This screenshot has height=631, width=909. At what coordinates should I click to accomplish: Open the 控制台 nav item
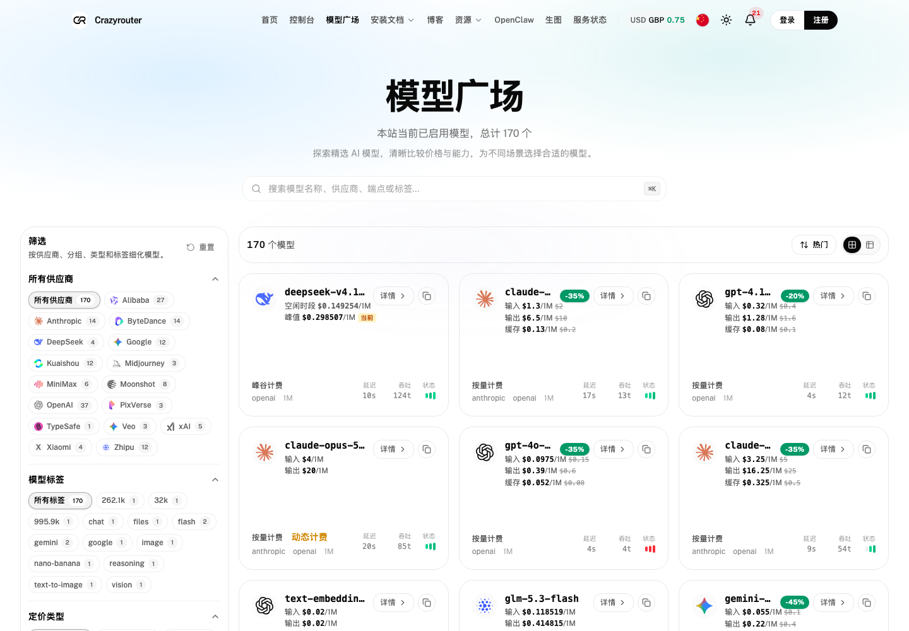coord(302,20)
